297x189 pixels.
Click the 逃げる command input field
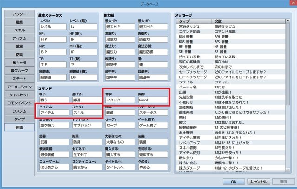pos(87,100)
